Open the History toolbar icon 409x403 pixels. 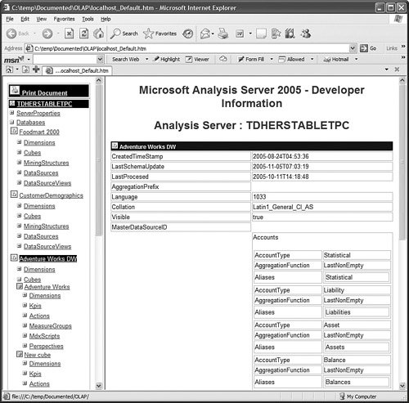coord(187,34)
